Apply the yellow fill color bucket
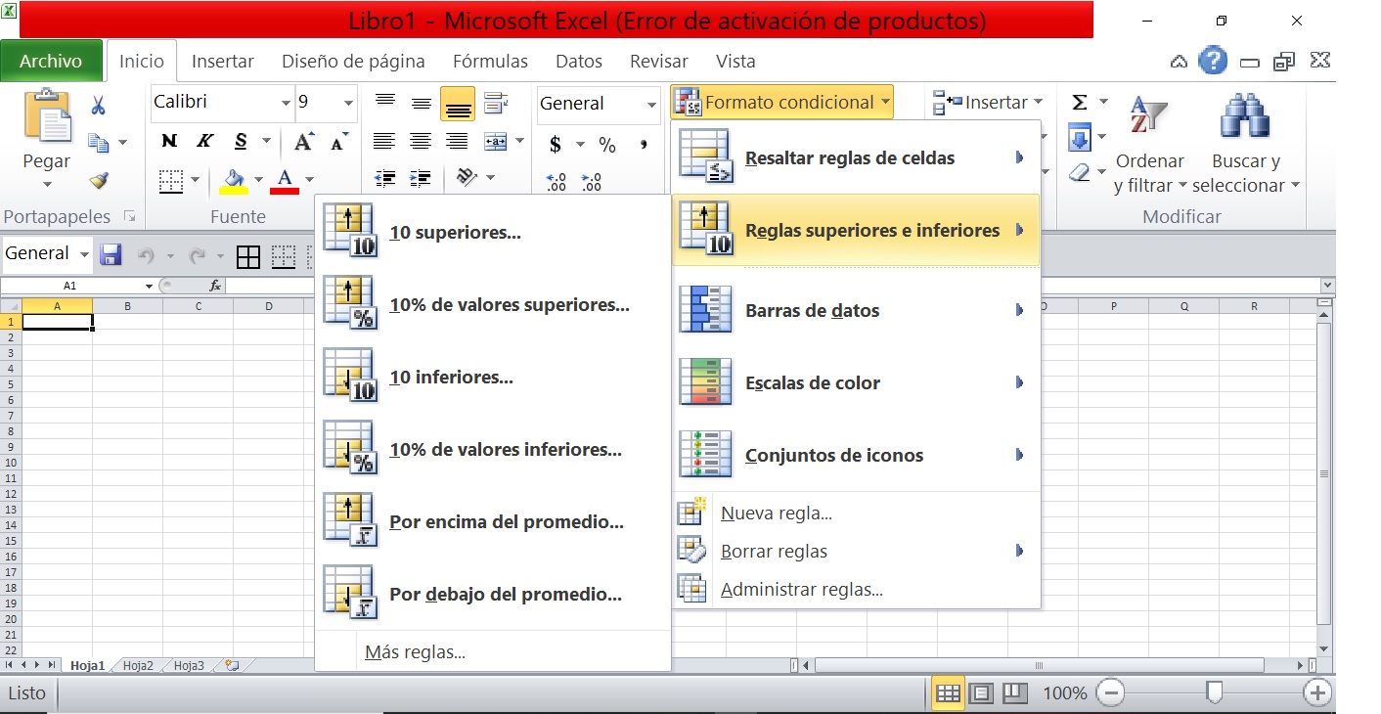 point(233,180)
